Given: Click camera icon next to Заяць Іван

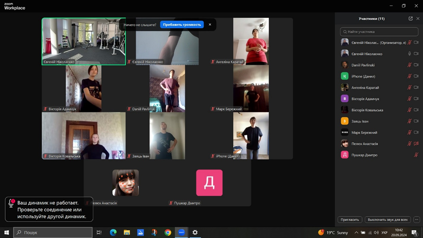Looking at the screenshot, I should (x=416, y=121).
